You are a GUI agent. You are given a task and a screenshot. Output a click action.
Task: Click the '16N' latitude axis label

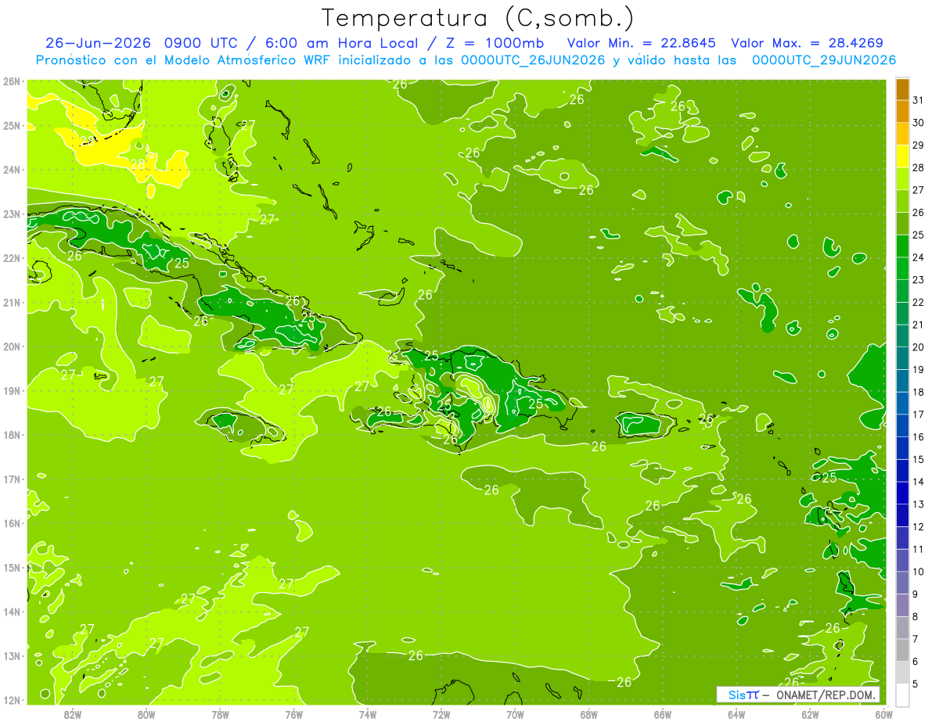12,523
